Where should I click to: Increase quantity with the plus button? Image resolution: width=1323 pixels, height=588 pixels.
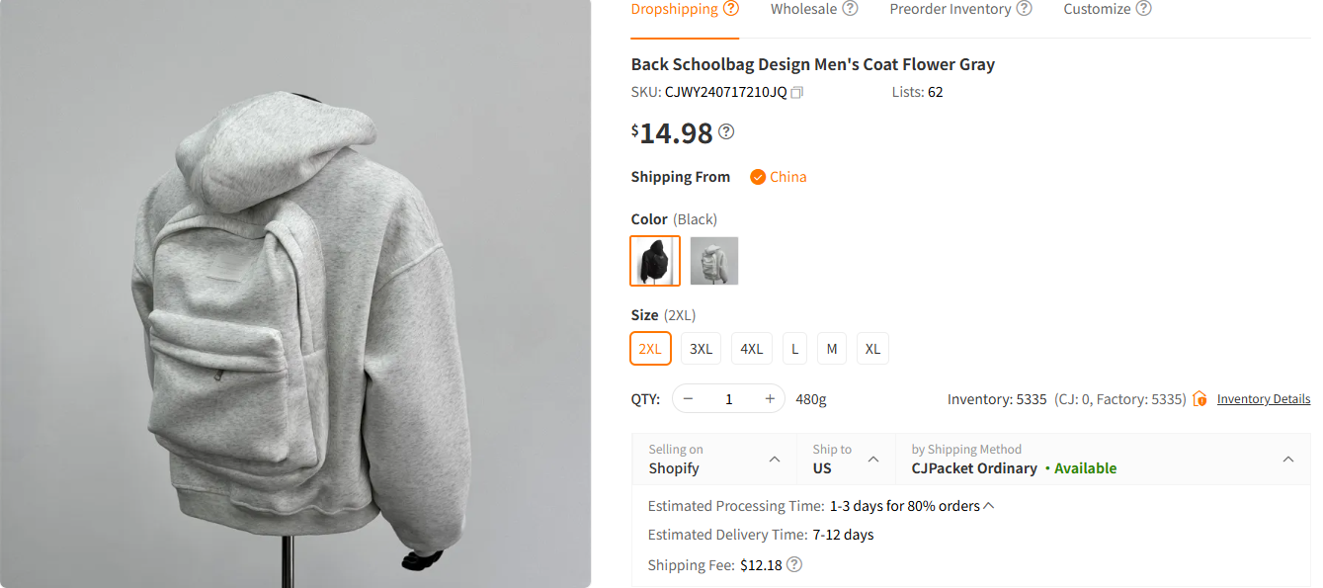click(x=769, y=398)
